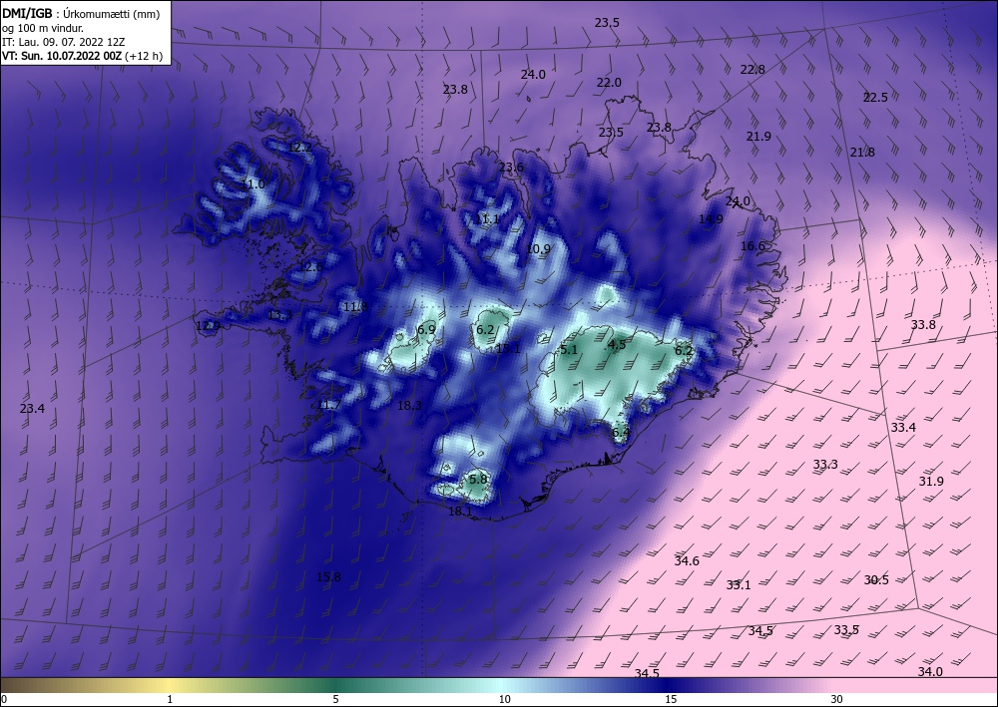This screenshot has width=998, height=707.
Task: Click the 14.9 value on the map
Action: [x=711, y=219]
